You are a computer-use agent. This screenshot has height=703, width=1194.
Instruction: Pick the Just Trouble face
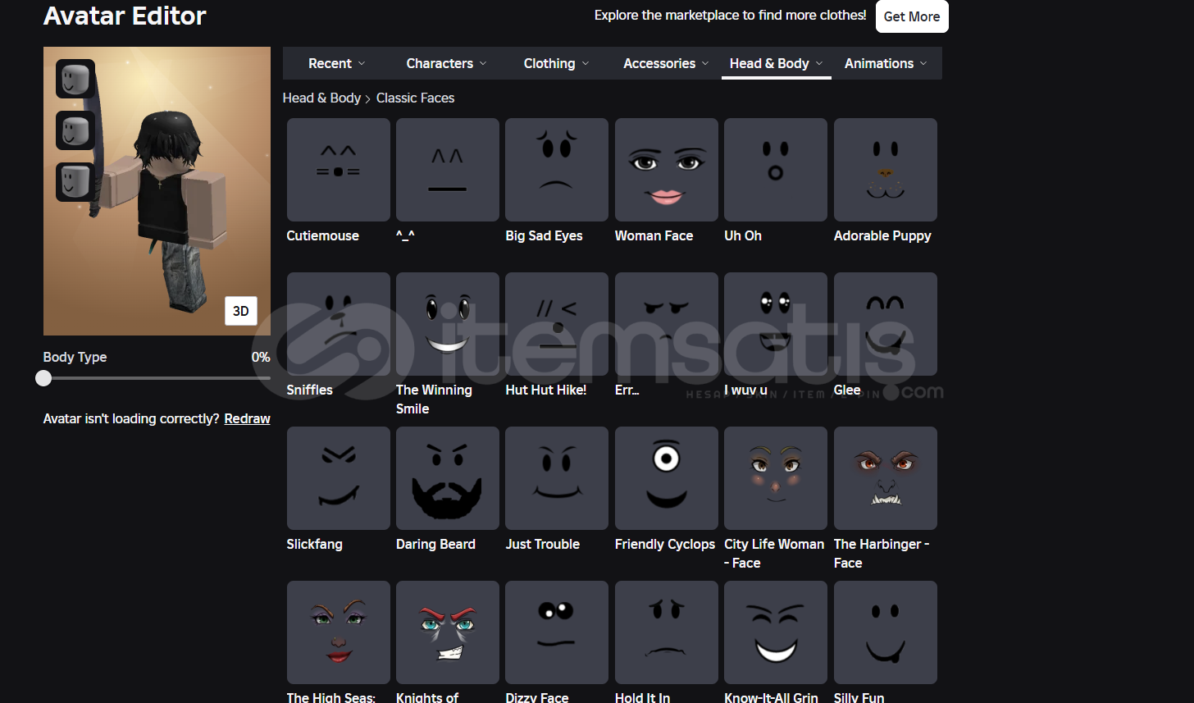557,478
